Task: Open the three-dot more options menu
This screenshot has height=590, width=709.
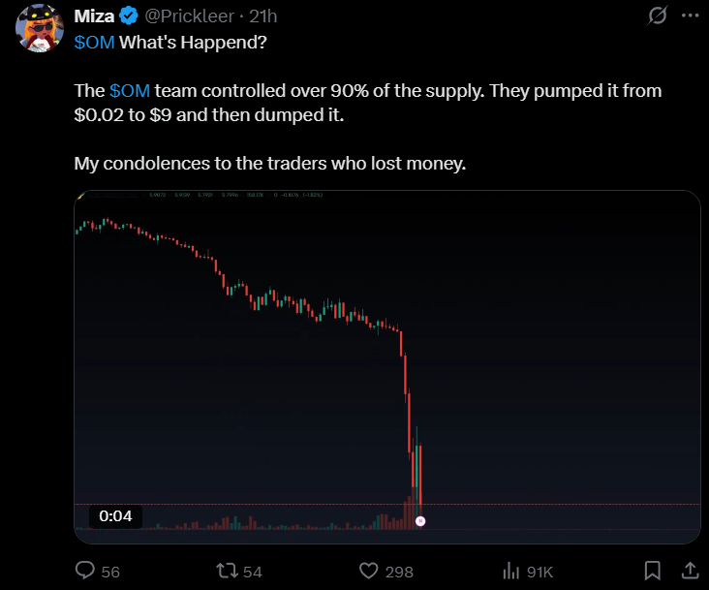Action: (x=690, y=16)
